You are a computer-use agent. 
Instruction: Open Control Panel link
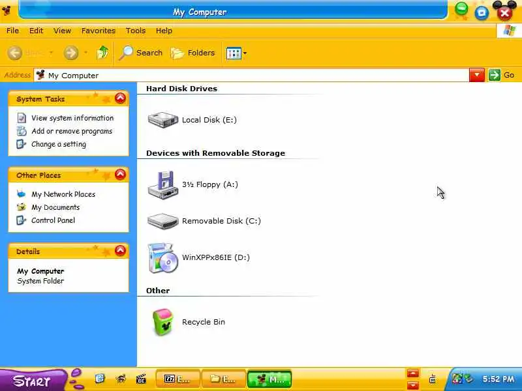click(x=53, y=220)
